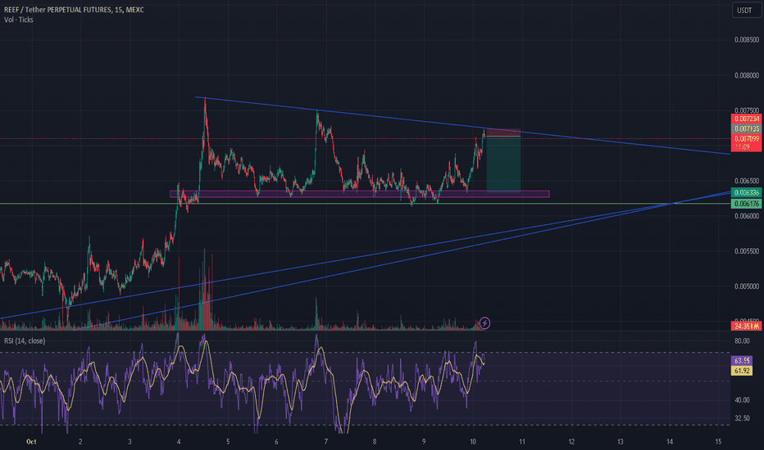Image resolution: width=764 pixels, height=450 pixels.
Task: Select the RSI (14, close) indicator label
Action: pyautogui.click(x=25, y=340)
